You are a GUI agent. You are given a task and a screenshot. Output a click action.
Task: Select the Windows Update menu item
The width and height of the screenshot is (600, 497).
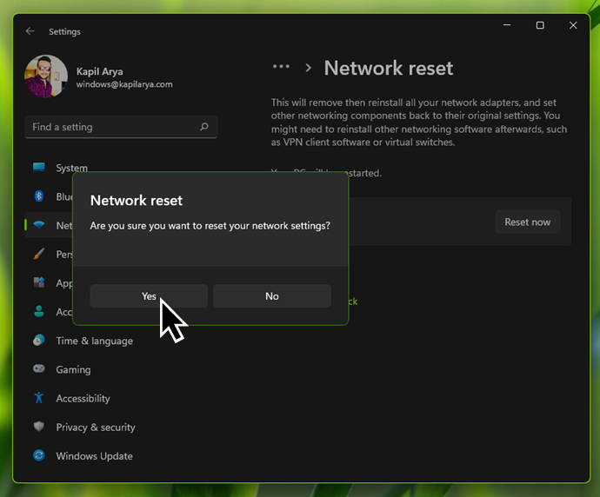click(x=94, y=456)
